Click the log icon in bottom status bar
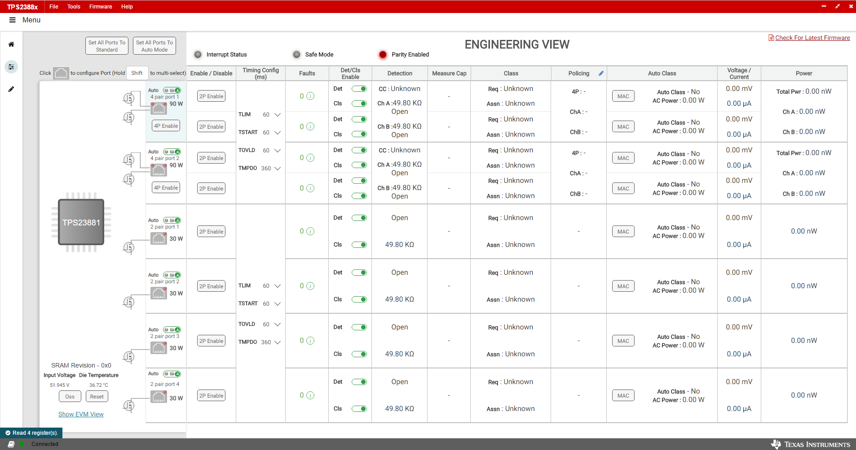This screenshot has height=450, width=856. tap(11, 444)
